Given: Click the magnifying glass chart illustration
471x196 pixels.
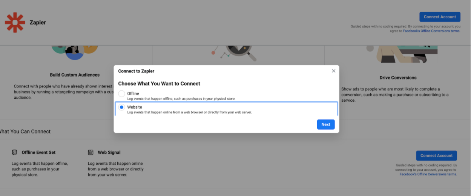Looking at the screenshot, I should [x=235, y=53].
